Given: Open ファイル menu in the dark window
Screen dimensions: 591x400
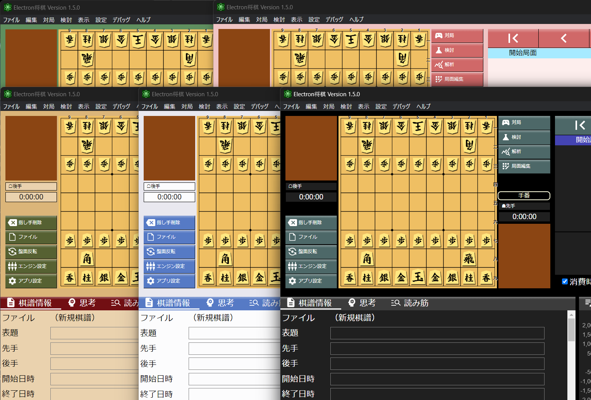Looking at the screenshot, I should [x=291, y=106].
